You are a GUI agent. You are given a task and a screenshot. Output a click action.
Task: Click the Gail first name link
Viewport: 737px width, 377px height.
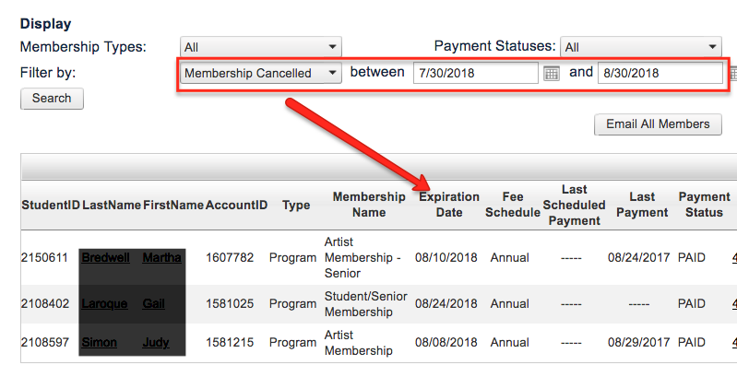154,303
